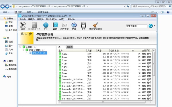
Task: Click the Explorer help question mark icon
Action: point(168,12)
